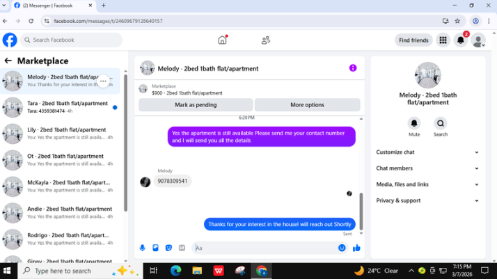This screenshot has height=279, width=497.
Task: Open a new browser tab
Action: coord(103,6)
